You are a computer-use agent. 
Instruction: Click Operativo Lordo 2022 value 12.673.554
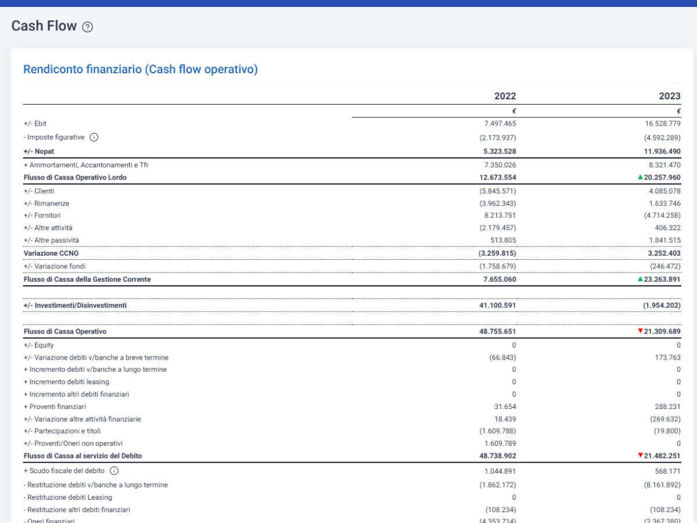(498, 177)
